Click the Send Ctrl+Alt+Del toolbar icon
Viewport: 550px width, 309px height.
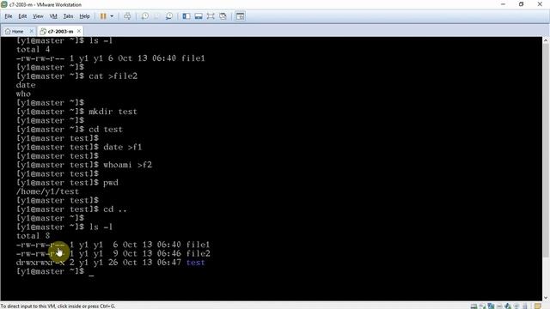point(127,16)
